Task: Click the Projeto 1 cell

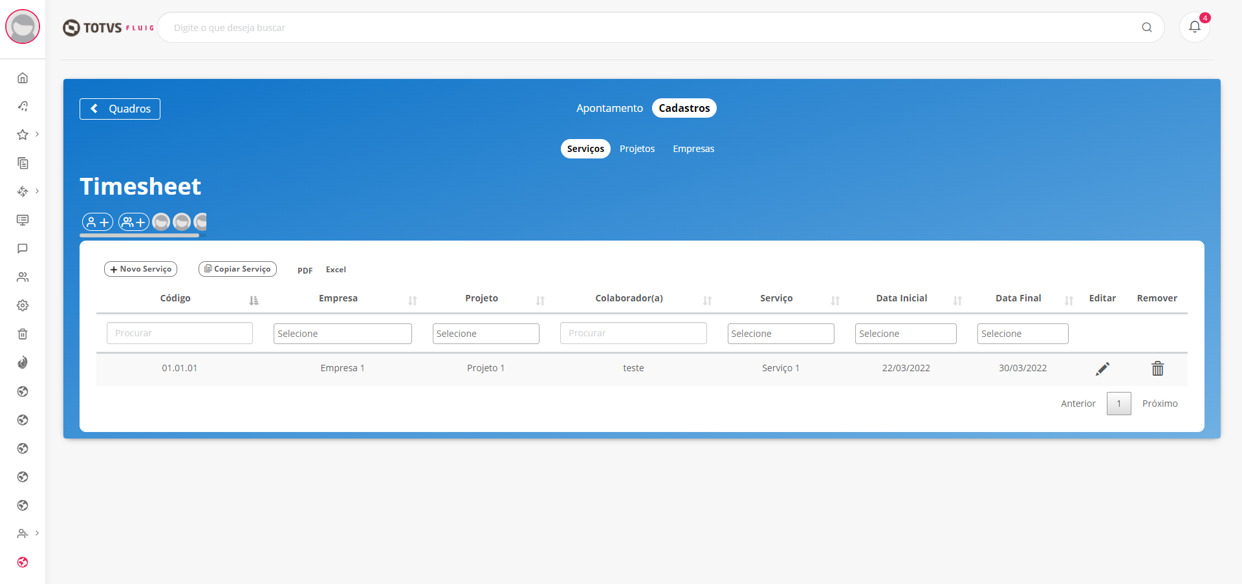Action: pyautogui.click(x=486, y=368)
